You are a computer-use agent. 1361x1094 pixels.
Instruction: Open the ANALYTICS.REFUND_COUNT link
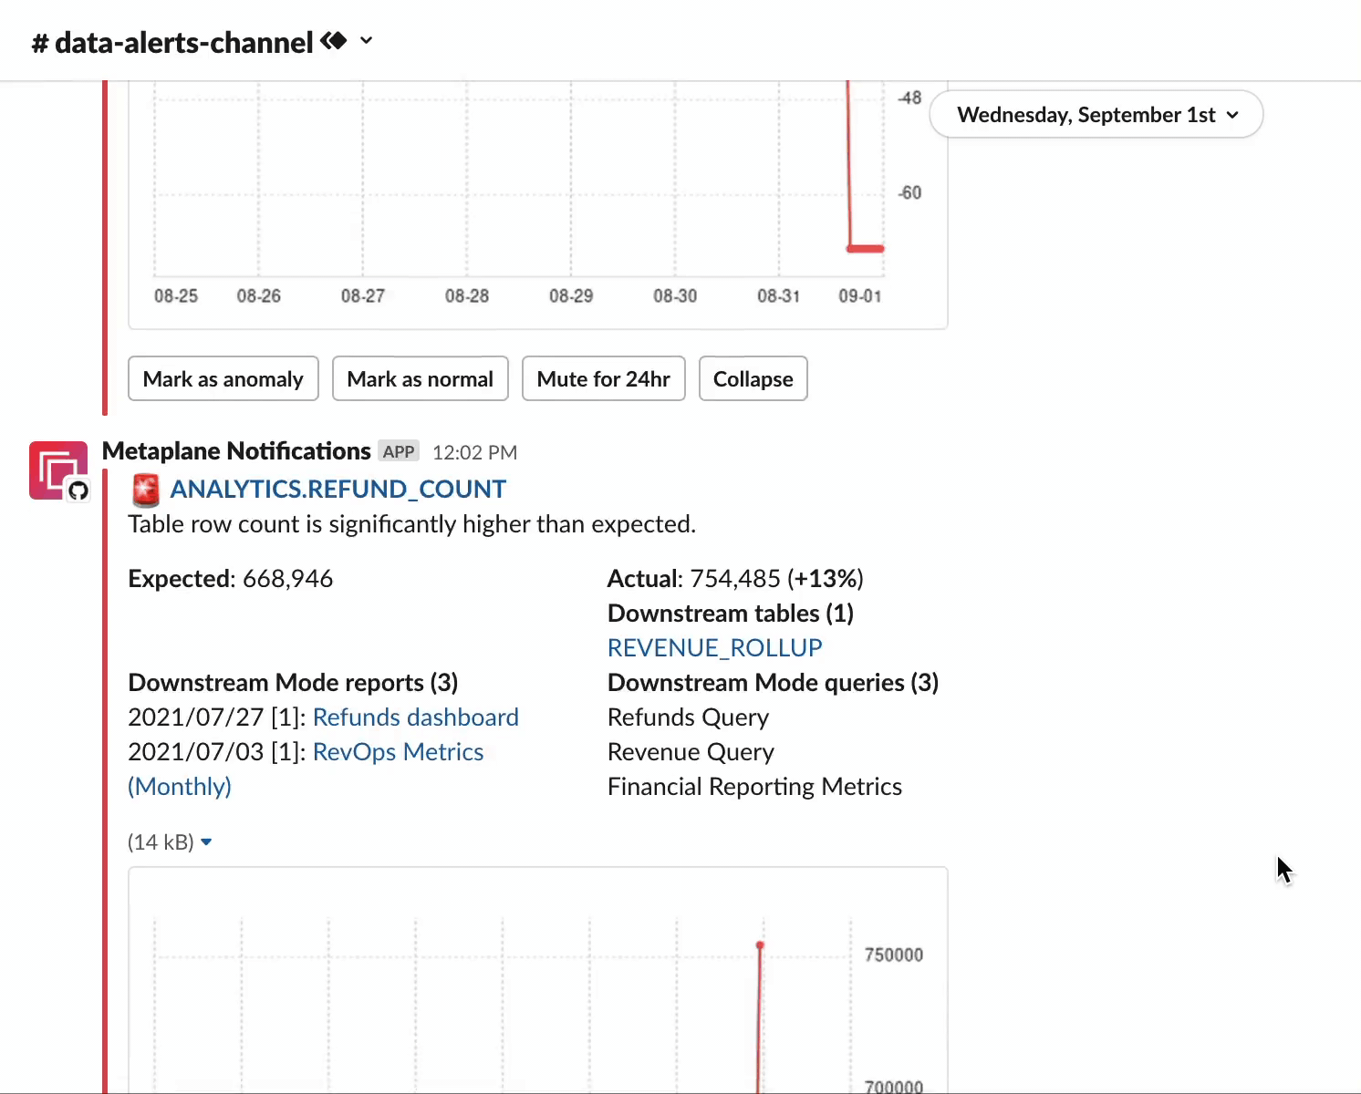(338, 490)
